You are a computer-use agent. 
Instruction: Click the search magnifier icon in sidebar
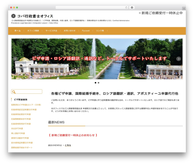[14, 92]
